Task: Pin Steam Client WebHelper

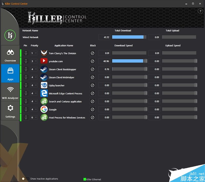Action: coord(26,77)
